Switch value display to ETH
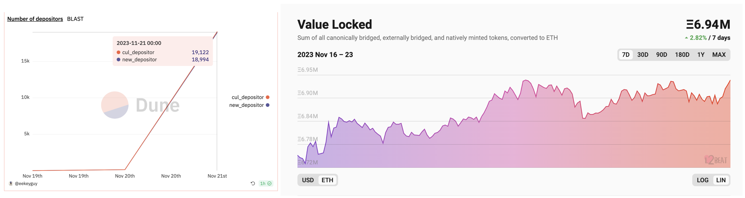 [x=327, y=180]
